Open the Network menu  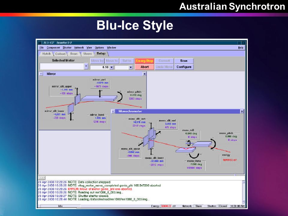click(x=79, y=48)
